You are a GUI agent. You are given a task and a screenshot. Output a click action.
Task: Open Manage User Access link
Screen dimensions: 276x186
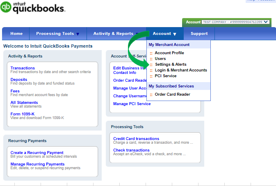(130, 88)
